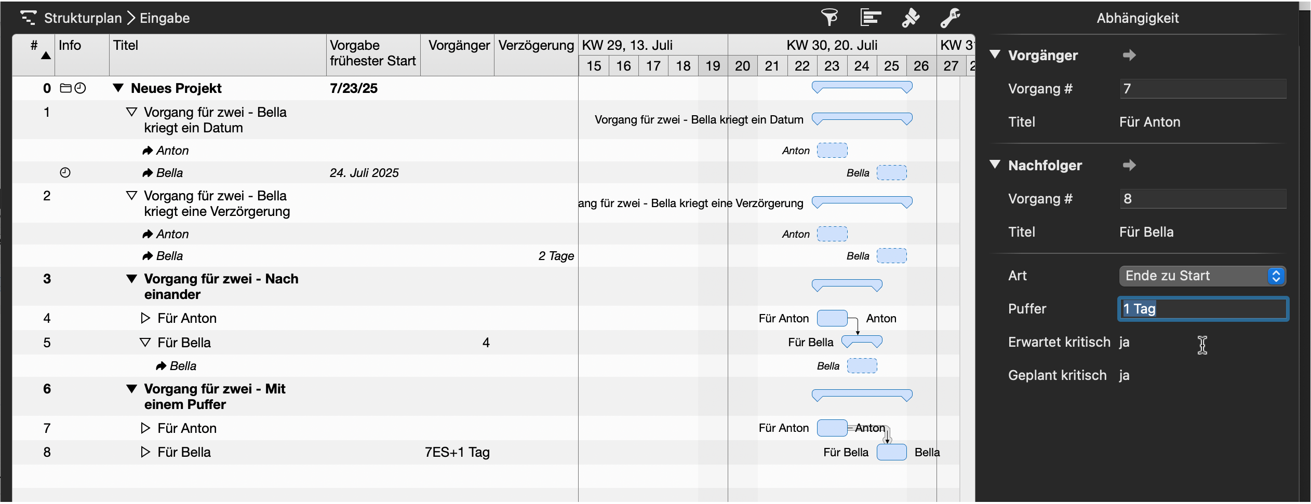
Task: Select the Anton assignment under task 2
Action: click(172, 234)
